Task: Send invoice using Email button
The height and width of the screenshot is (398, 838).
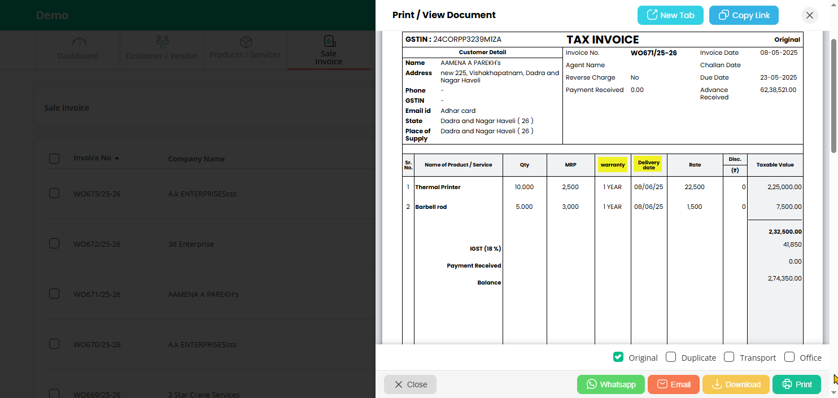Action: click(673, 384)
